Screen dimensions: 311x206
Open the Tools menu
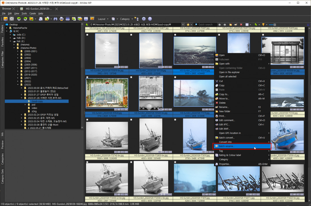point(24,13)
